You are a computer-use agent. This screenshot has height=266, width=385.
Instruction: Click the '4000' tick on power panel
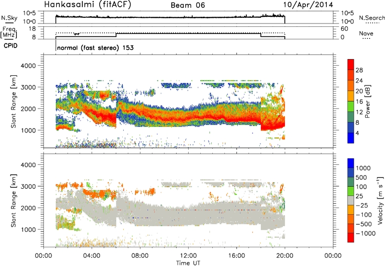coord(28,66)
